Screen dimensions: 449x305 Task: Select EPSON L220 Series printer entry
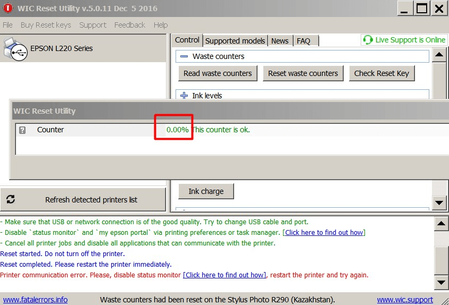pos(83,48)
